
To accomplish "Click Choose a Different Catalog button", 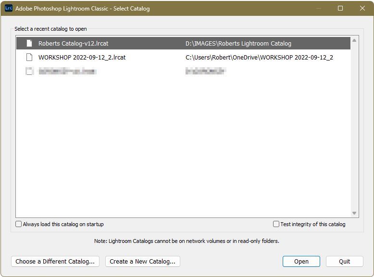I will (55, 262).
